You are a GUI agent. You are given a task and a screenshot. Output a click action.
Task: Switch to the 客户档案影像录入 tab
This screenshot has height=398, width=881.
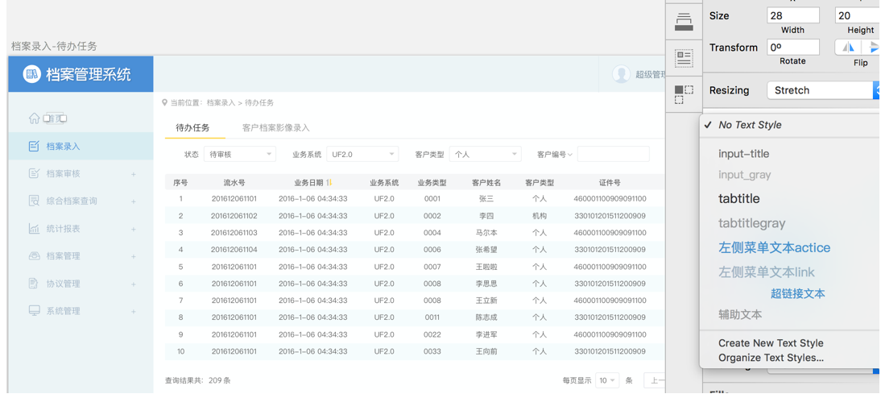276,127
